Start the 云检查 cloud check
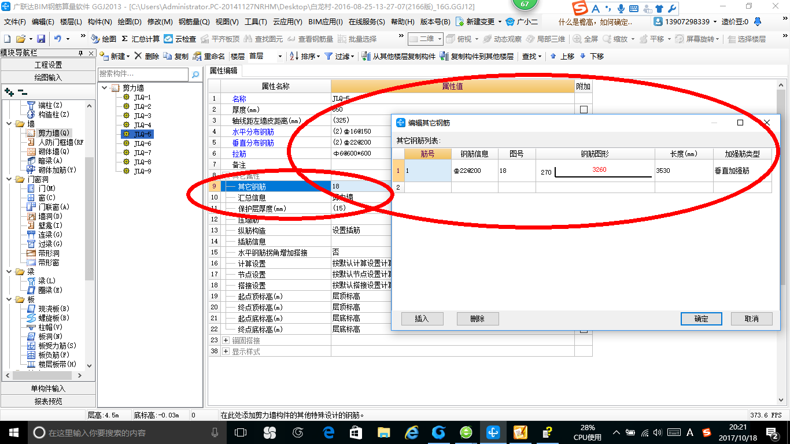The width and height of the screenshot is (790, 444). (x=180, y=39)
